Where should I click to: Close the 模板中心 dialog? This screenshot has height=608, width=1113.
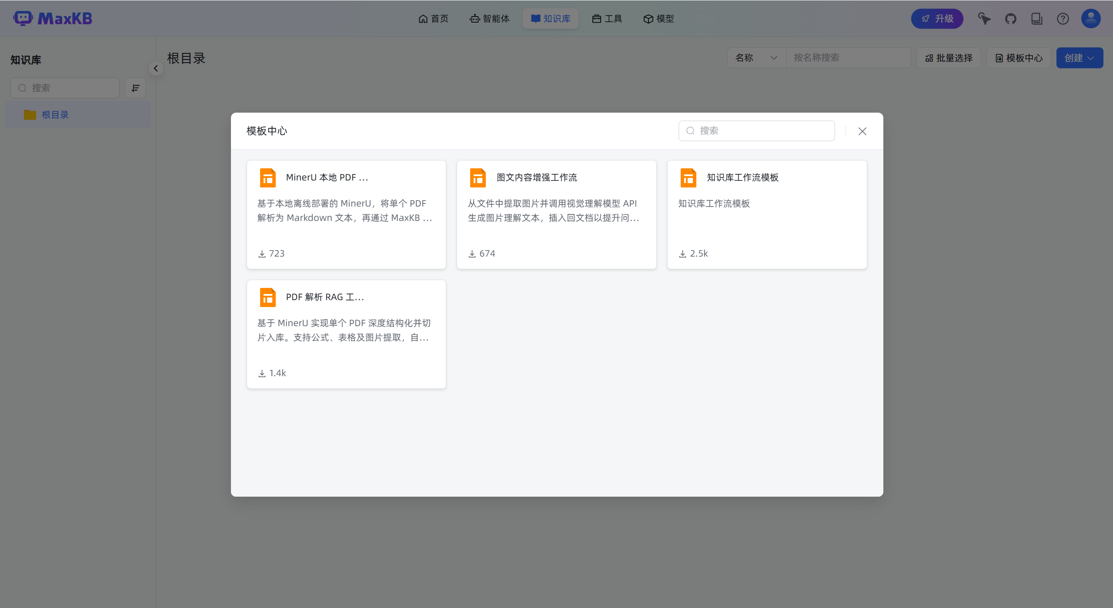tap(862, 131)
